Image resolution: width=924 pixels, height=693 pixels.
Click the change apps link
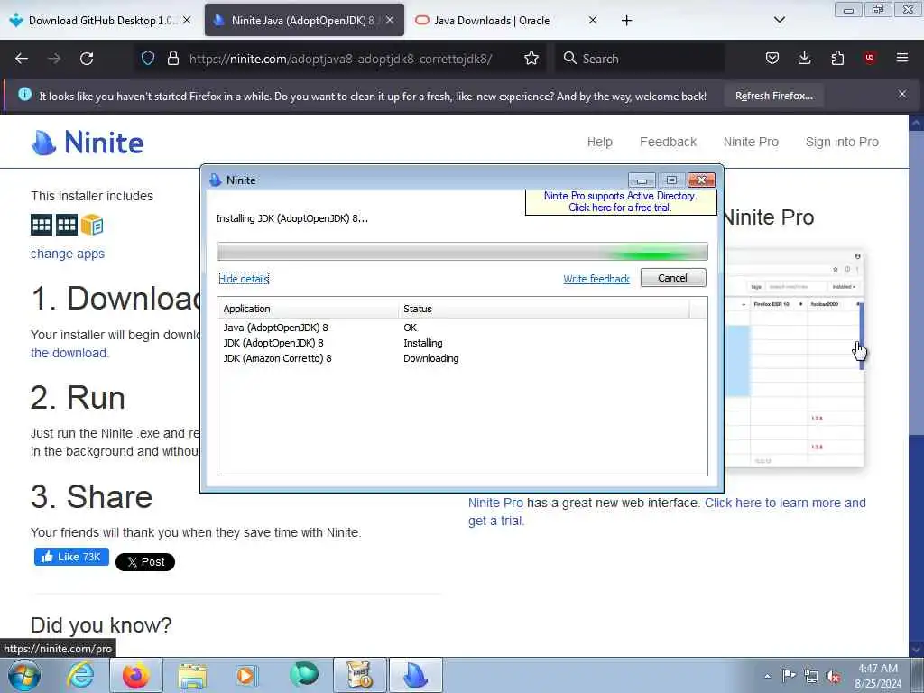(67, 254)
